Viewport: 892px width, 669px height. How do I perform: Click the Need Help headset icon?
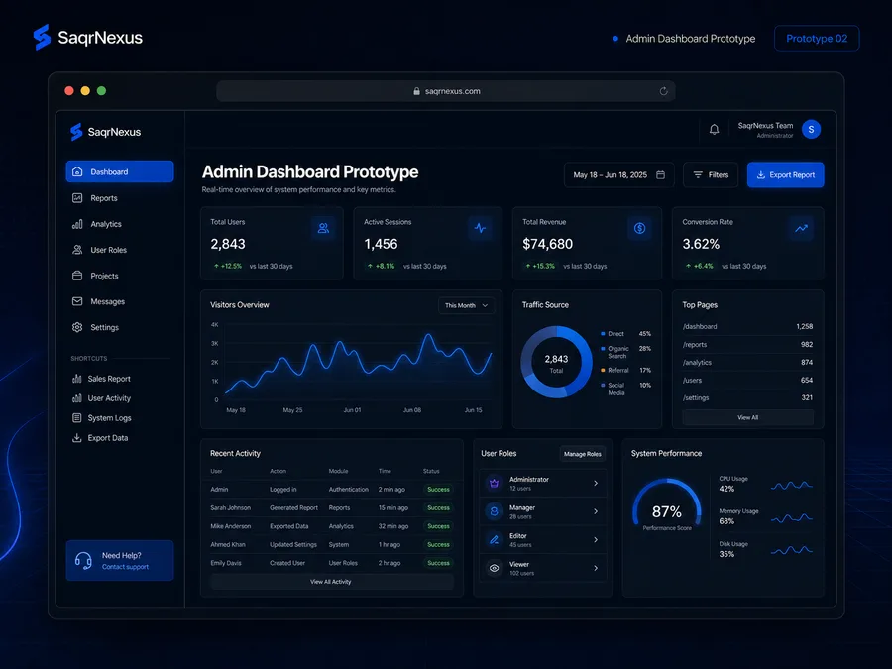[83, 561]
